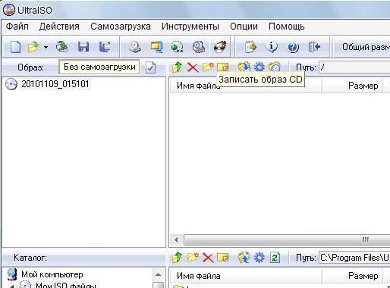390x288 pixels.
Task: Click the image Путь field showing /
Action: click(354, 67)
